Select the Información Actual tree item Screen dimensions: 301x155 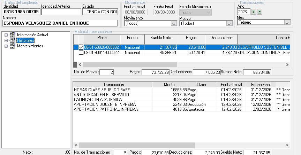click(32, 35)
